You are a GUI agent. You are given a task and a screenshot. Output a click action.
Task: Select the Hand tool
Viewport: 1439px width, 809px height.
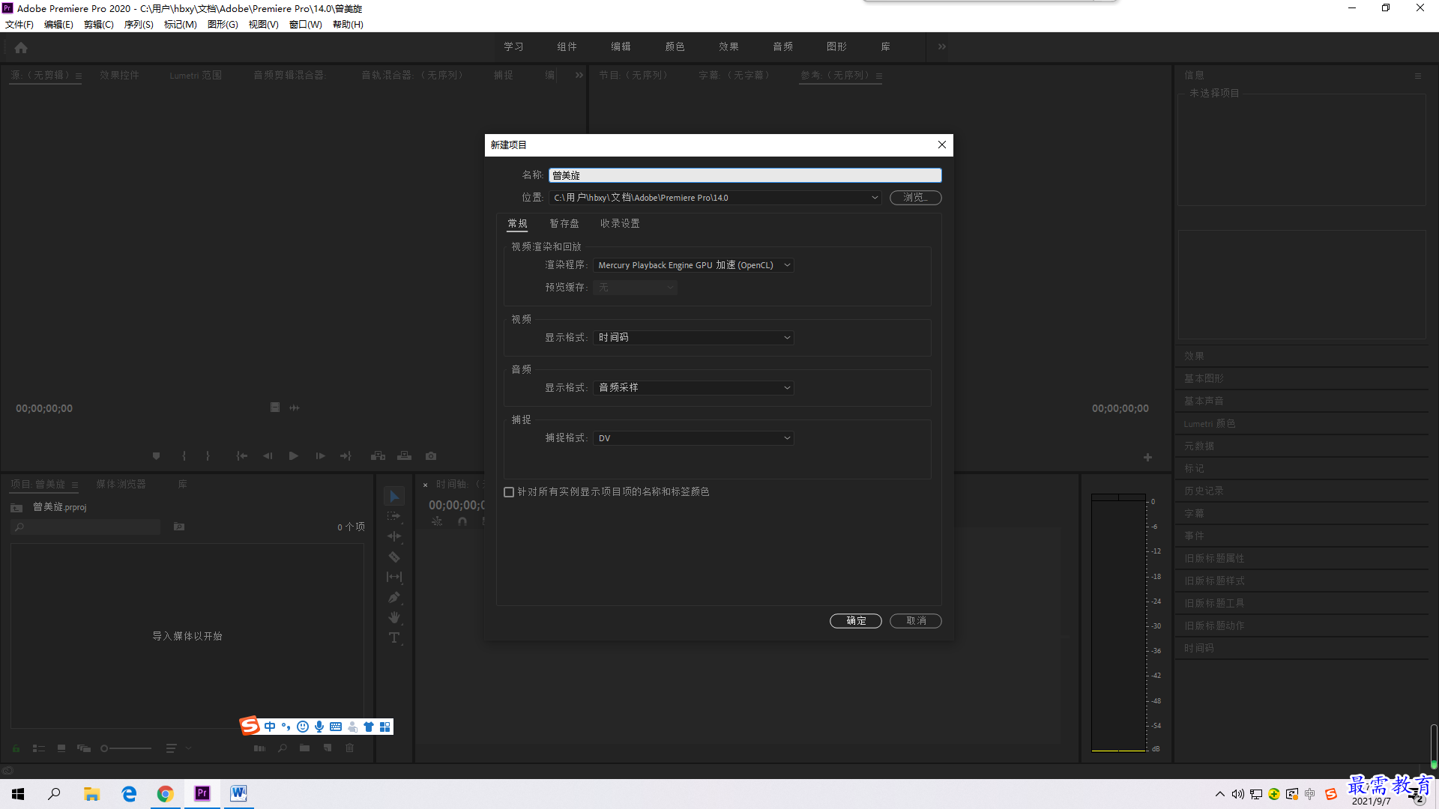pos(394,617)
